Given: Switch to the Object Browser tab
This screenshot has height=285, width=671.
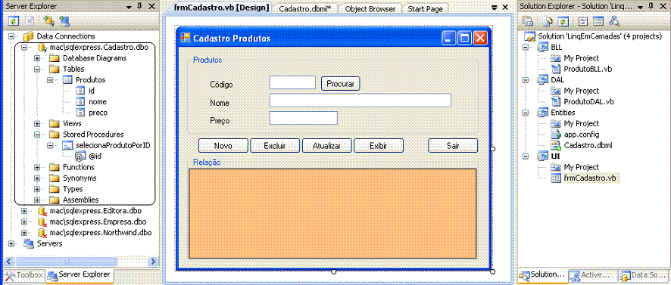Looking at the screenshot, I should [x=370, y=8].
